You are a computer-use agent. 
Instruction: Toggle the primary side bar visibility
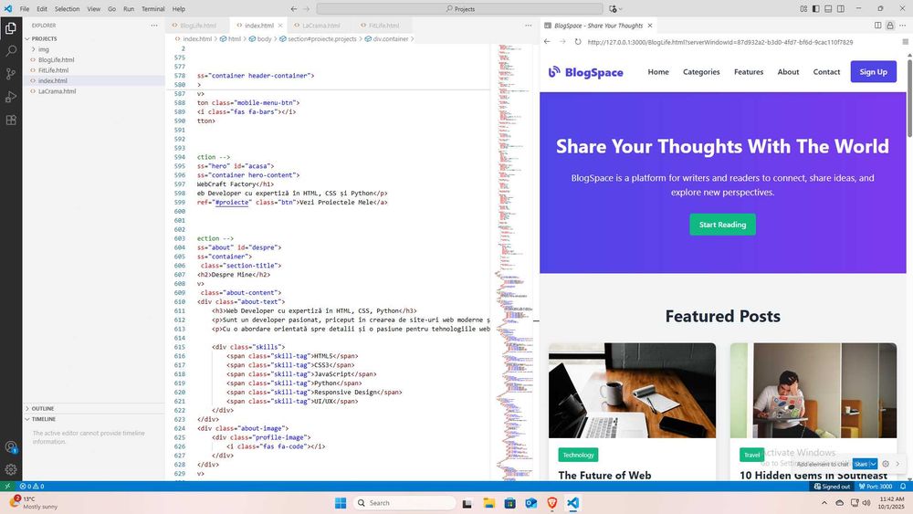click(x=815, y=9)
